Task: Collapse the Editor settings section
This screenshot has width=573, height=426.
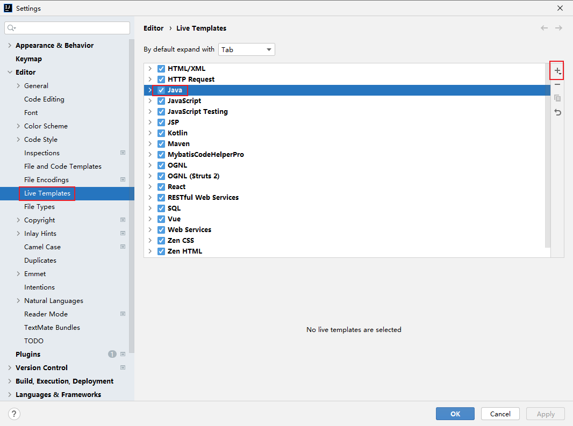Action: [10, 73]
